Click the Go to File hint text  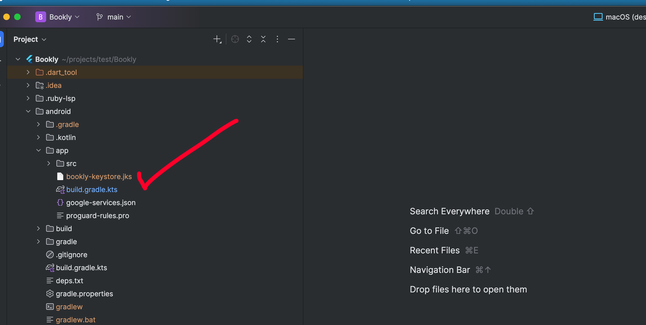coord(429,231)
